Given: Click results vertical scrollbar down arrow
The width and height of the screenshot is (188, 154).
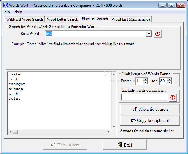Looking at the screenshot, I should [114, 127].
